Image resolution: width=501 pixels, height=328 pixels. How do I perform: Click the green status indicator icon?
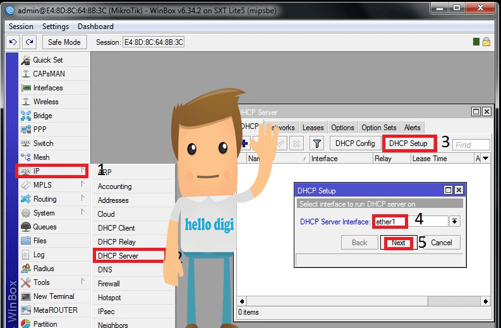(x=476, y=42)
